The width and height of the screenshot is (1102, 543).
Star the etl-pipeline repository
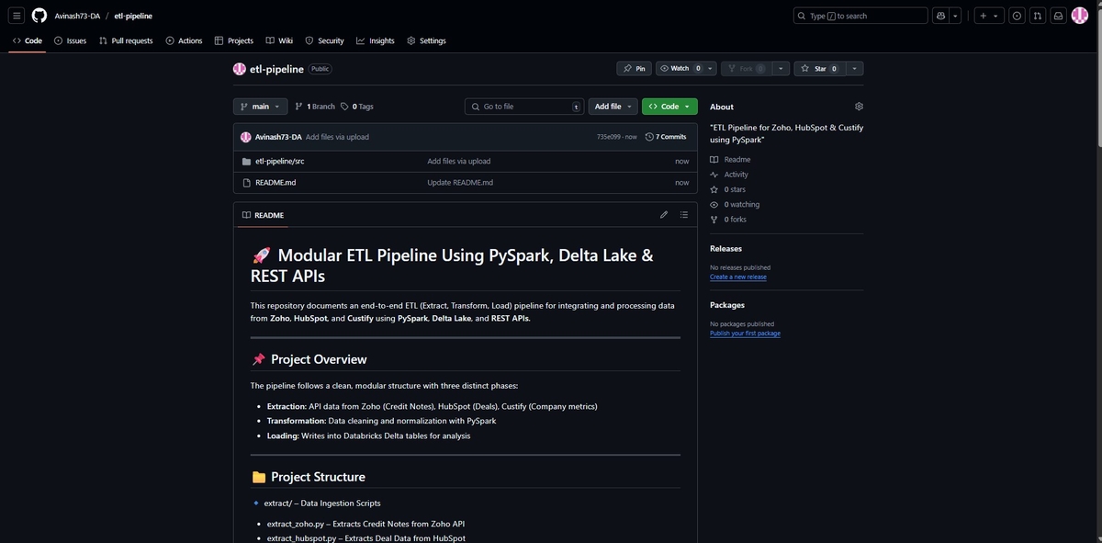pos(816,68)
